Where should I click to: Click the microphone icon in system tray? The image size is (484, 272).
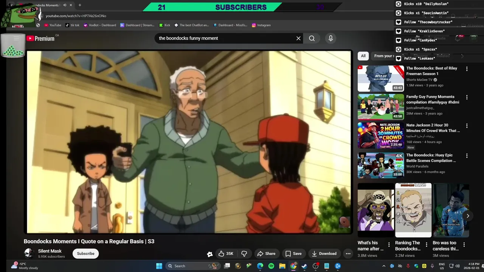click(x=432, y=266)
